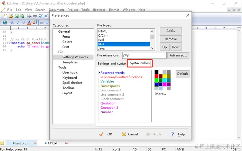The image size is (242, 151).
Task: Click in the File extensions input field
Action: click(x=144, y=55)
